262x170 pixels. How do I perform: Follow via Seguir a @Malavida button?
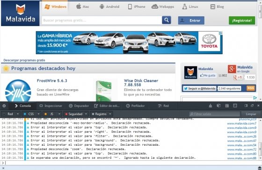(199, 88)
